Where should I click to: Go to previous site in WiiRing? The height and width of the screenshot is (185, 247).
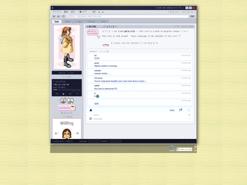pos(56,133)
